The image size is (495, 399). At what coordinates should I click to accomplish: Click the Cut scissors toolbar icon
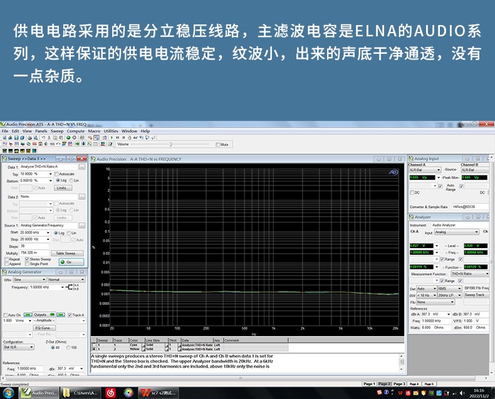click(49, 138)
